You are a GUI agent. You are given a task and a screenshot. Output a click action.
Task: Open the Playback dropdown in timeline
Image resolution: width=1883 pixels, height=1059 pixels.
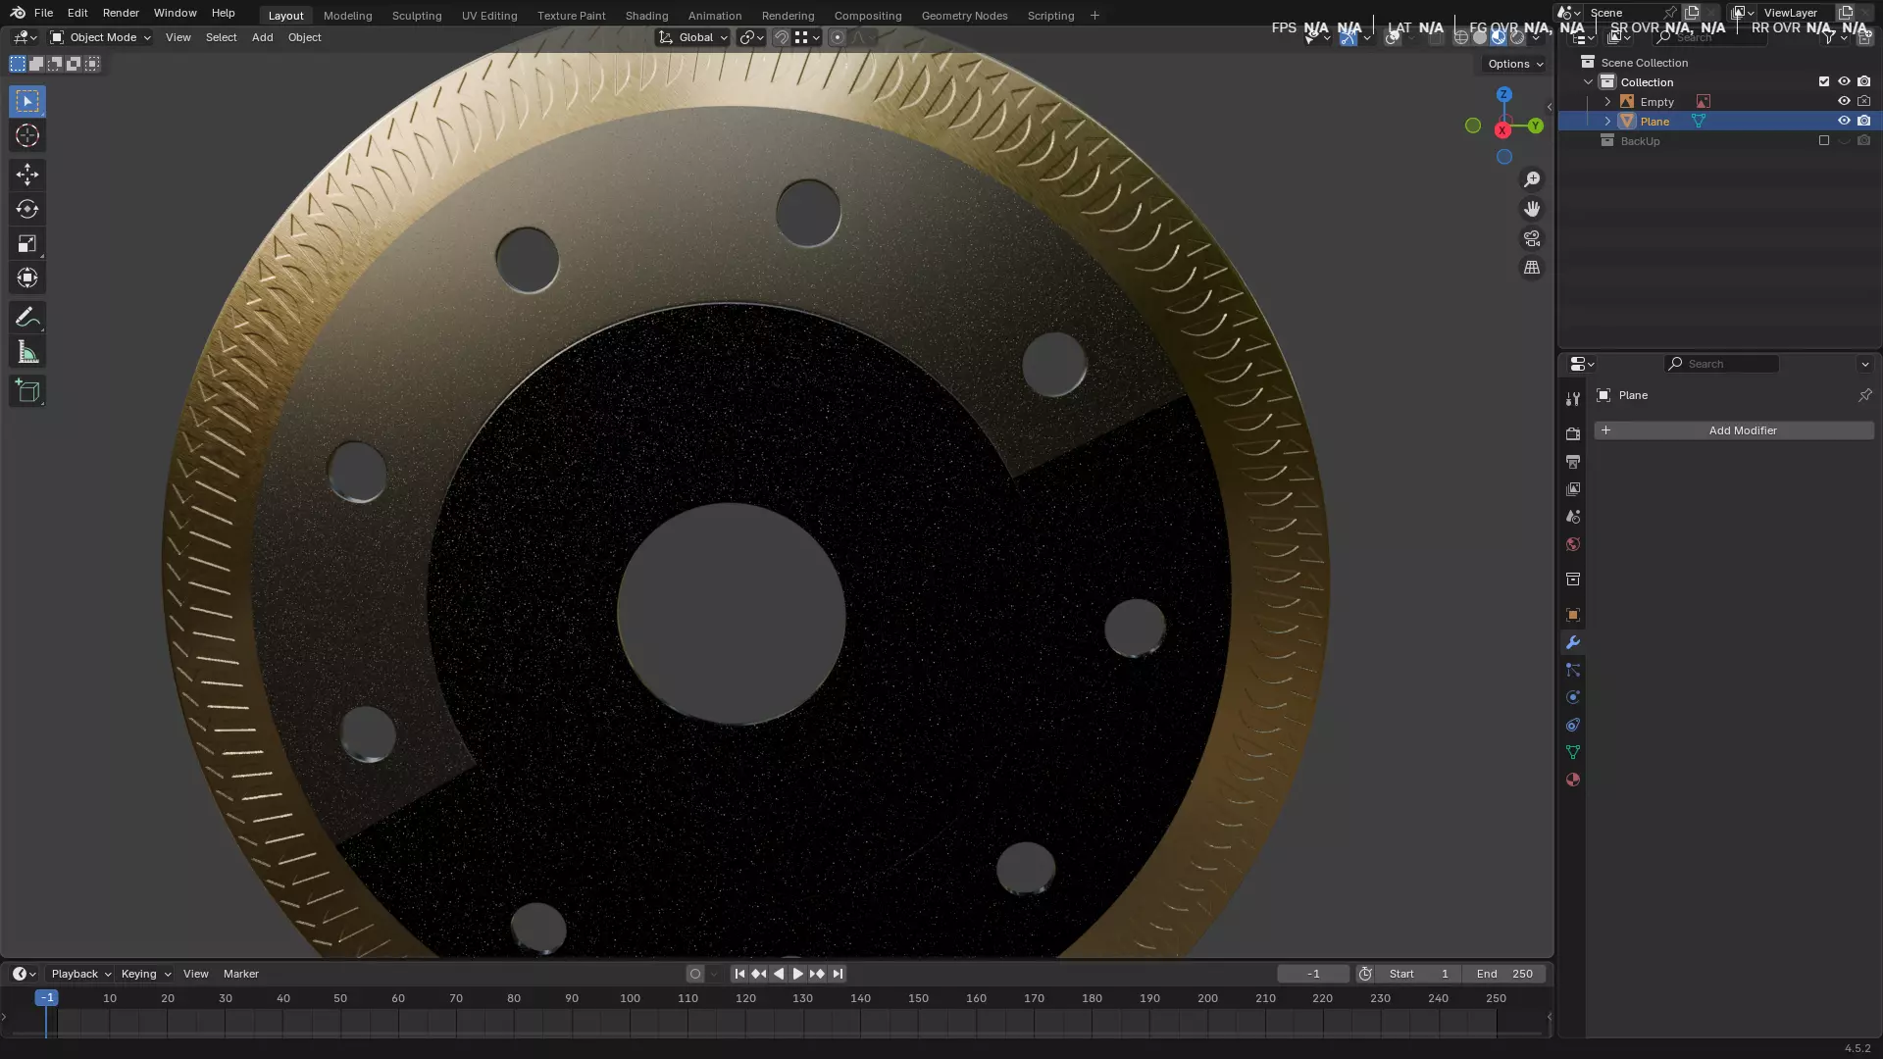point(80,974)
